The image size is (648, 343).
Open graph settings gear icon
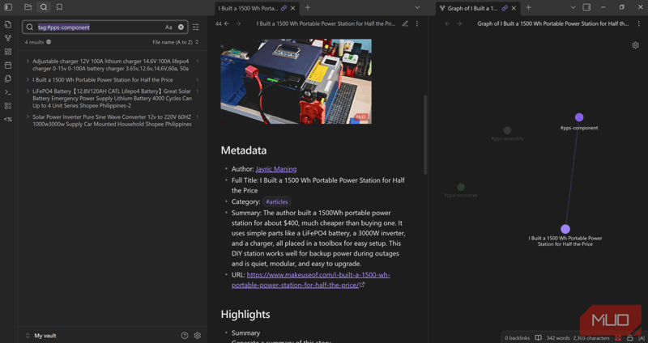point(636,45)
